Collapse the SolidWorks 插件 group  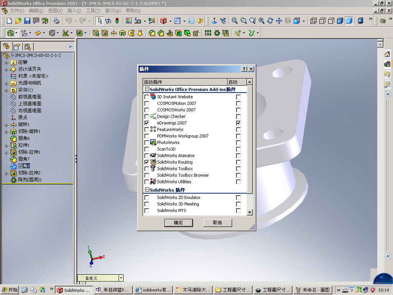pos(147,190)
